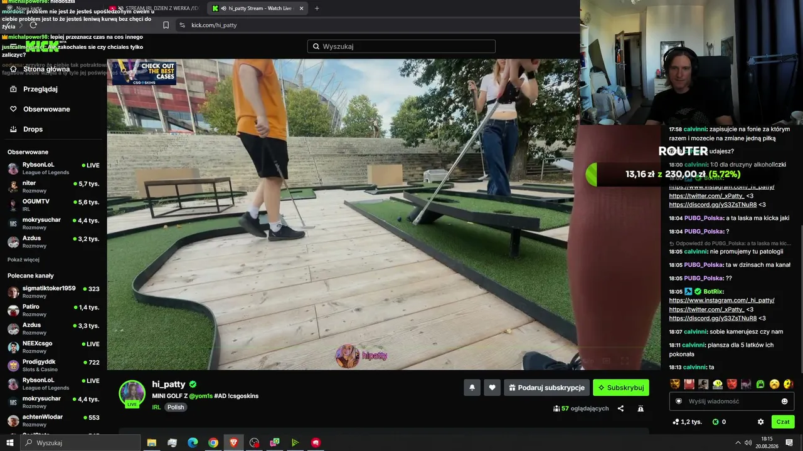The height and width of the screenshot is (451, 803).
Task: Open the discord.gg link in latest BotRix message
Action: (713, 318)
